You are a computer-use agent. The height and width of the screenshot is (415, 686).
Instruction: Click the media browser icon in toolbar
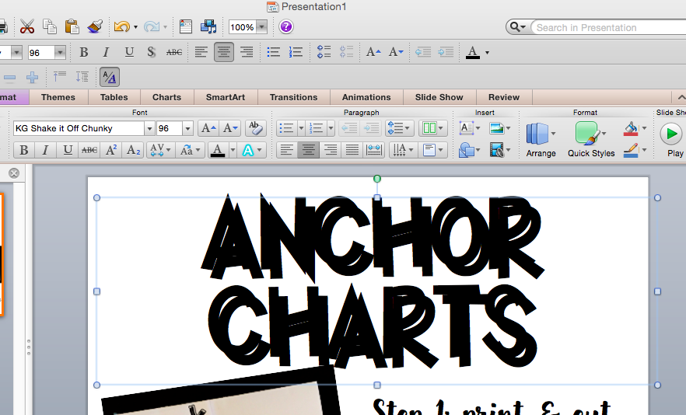coord(208,26)
